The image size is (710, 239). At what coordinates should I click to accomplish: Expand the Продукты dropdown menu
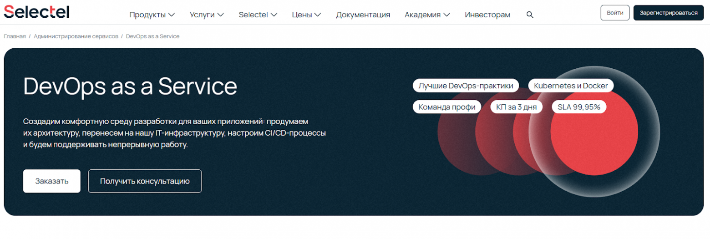[x=152, y=15]
